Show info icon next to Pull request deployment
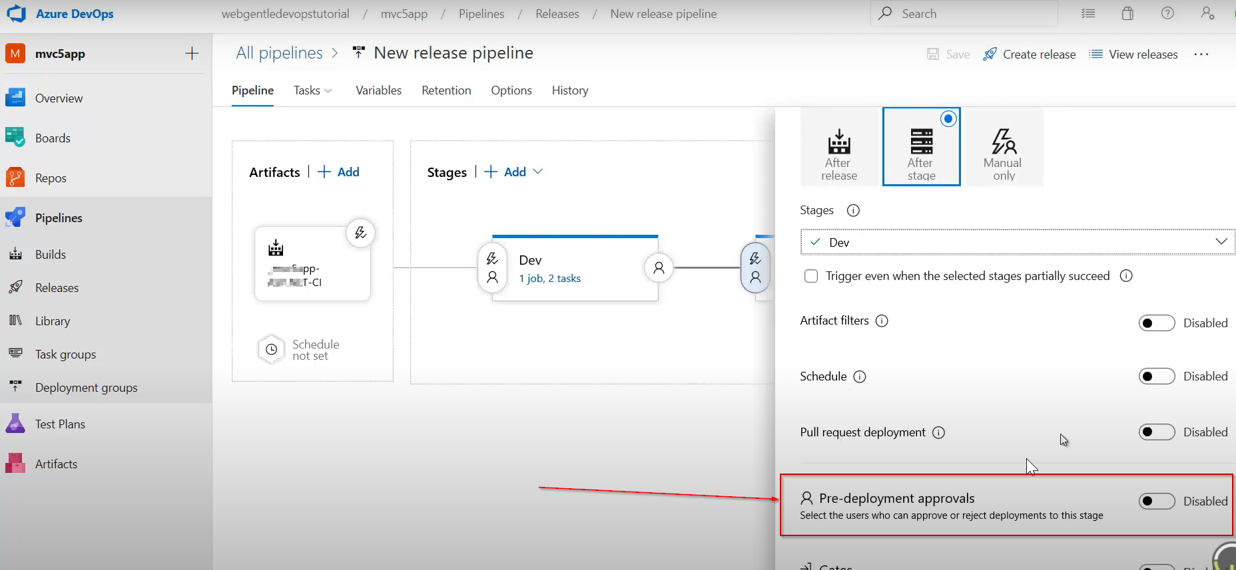This screenshot has height=570, width=1236. click(x=938, y=432)
